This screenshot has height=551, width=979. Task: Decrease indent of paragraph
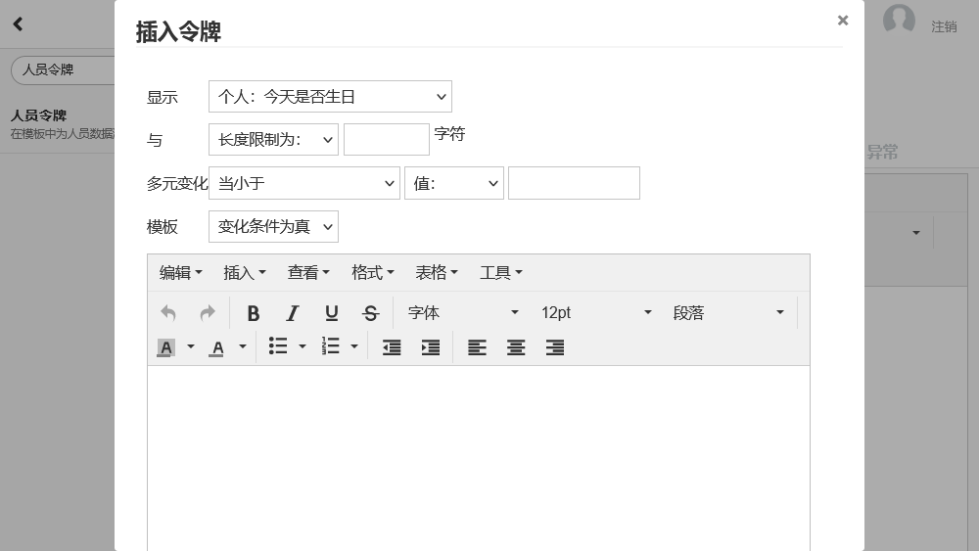click(392, 347)
